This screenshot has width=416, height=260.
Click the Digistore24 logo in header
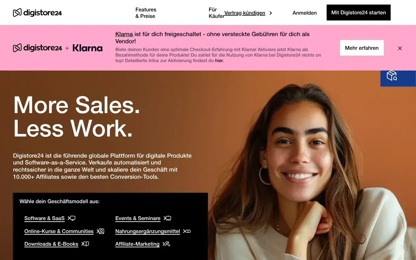37,13
